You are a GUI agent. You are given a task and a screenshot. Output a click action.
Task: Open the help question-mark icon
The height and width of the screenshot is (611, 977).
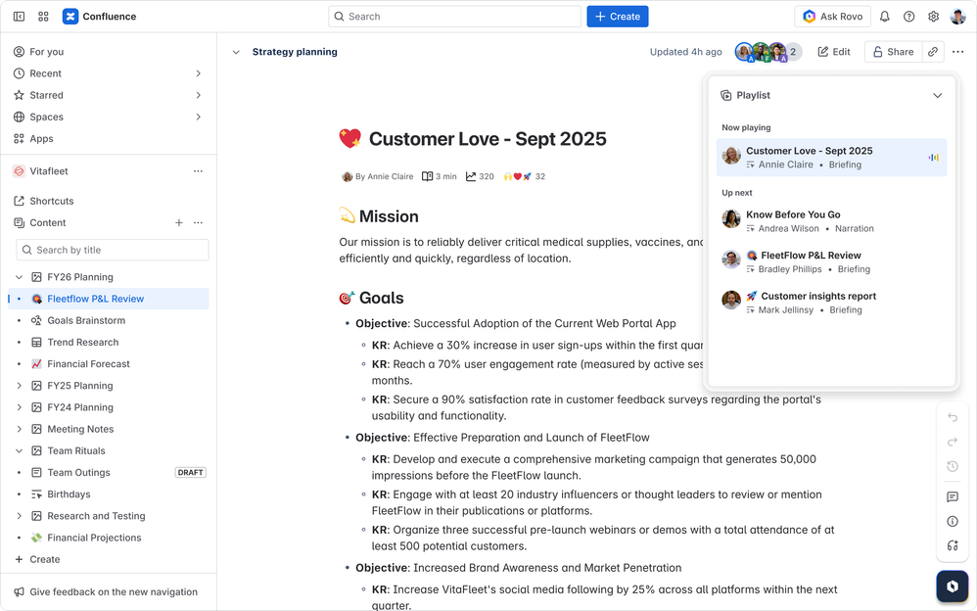point(909,17)
